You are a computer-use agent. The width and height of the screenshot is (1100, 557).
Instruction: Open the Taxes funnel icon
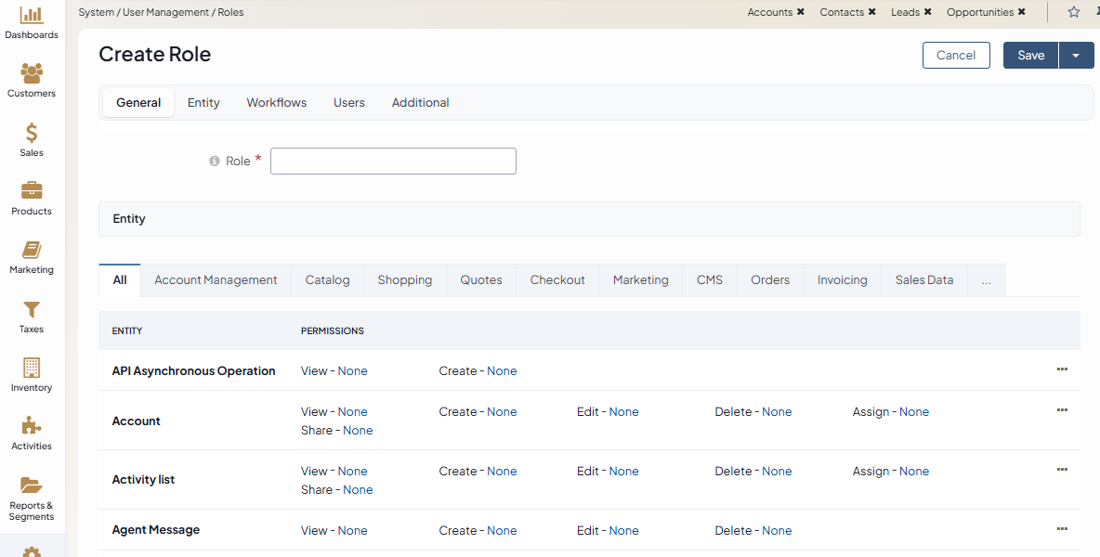pos(32,310)
